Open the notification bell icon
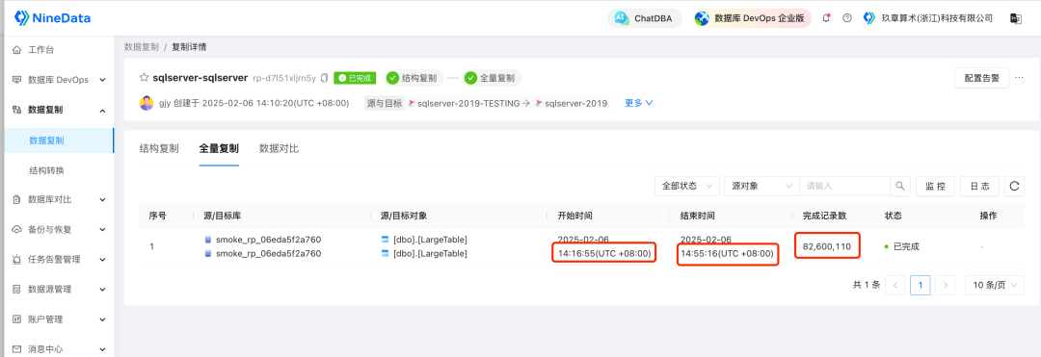The width and height of the screenshot is (1041, 357). pyautogui.click(x=827, y=18)
